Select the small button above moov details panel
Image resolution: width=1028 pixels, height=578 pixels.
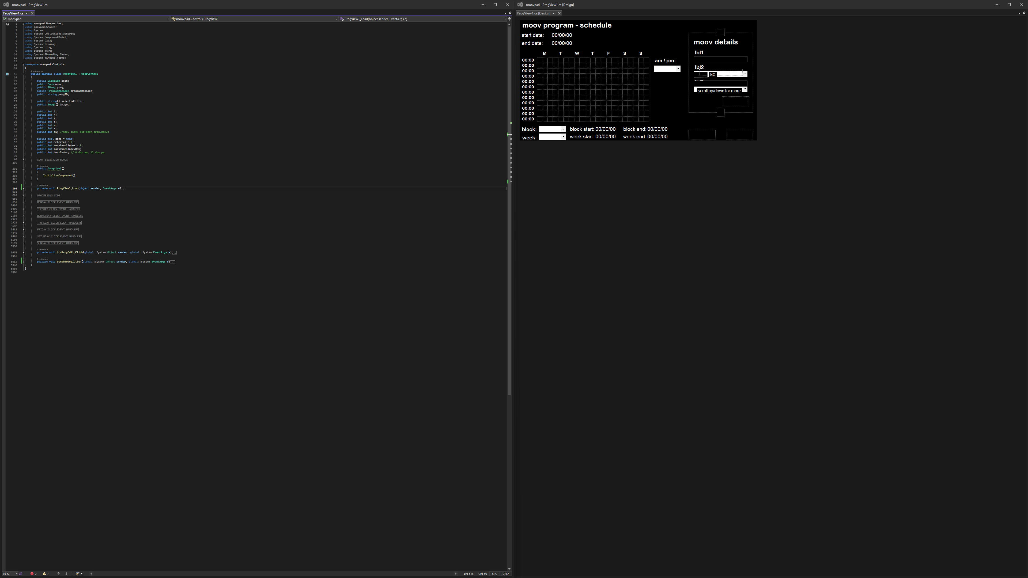pos(720,32)
